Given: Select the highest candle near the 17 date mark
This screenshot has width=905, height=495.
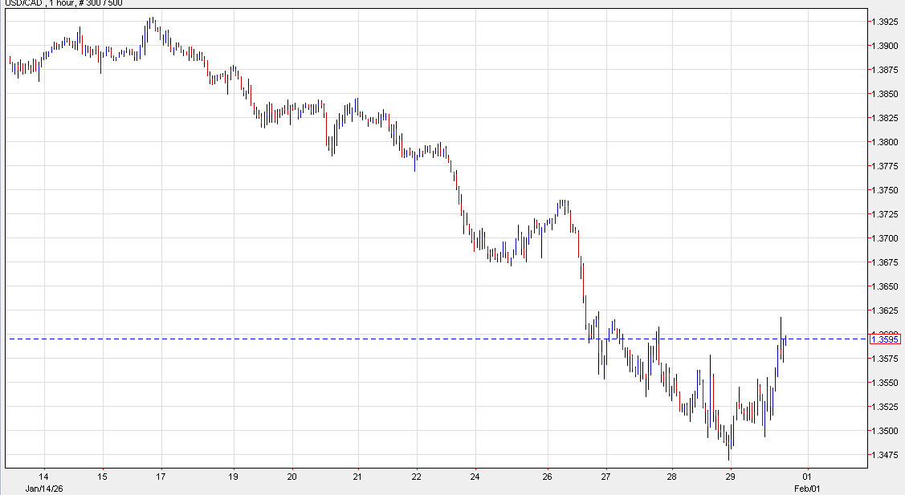Looking at the screenshot, I should (x=150, y=24).
